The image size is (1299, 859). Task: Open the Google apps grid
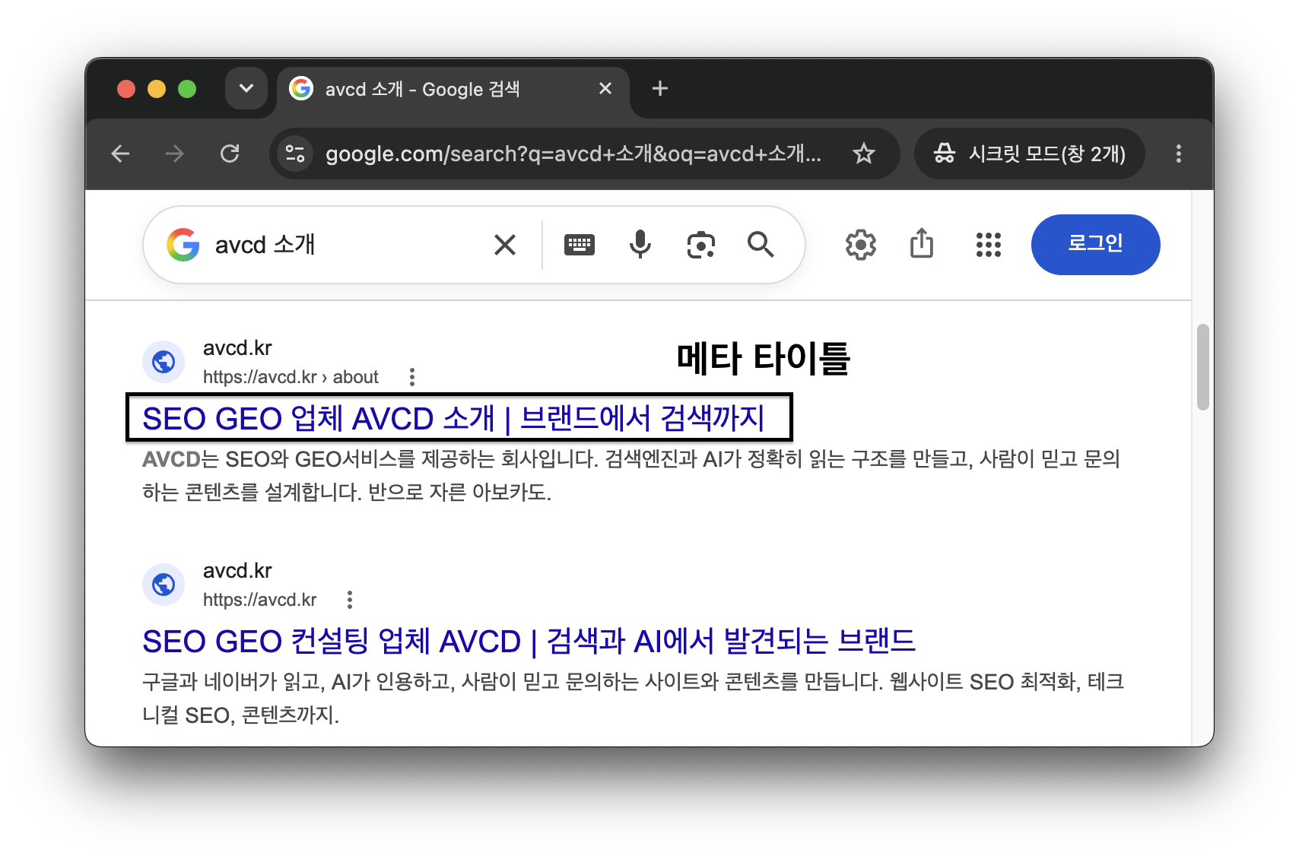pos(989,245)
